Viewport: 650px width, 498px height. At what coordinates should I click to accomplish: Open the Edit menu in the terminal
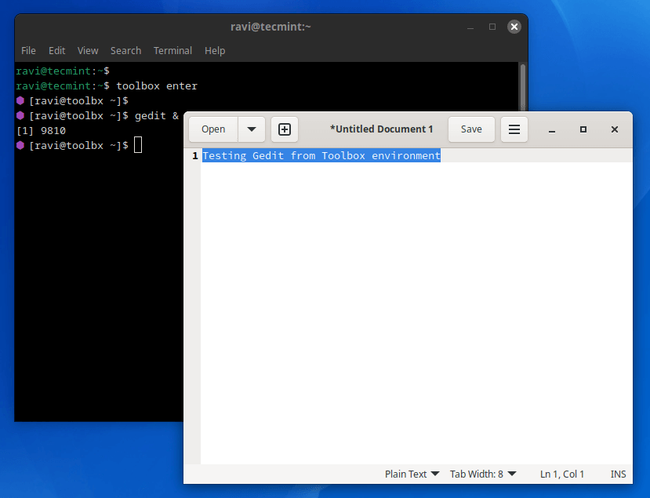pos(56,50)
